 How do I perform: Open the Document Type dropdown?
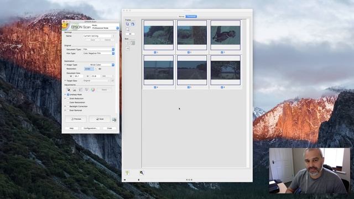[98, 49]
